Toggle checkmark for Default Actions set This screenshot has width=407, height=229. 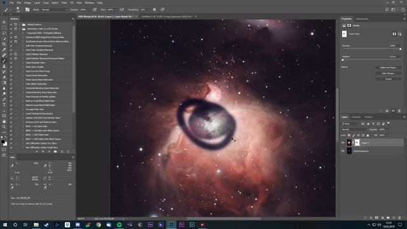coord(11,25)
